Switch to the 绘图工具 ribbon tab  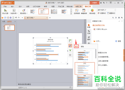point(78,6)
